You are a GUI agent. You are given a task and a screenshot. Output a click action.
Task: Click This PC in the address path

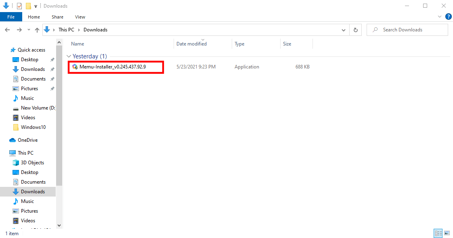point(66,30)
